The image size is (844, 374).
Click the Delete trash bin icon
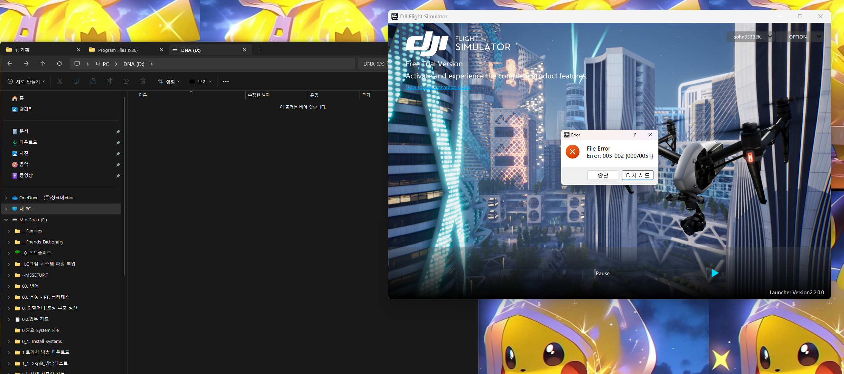[143, 81]
